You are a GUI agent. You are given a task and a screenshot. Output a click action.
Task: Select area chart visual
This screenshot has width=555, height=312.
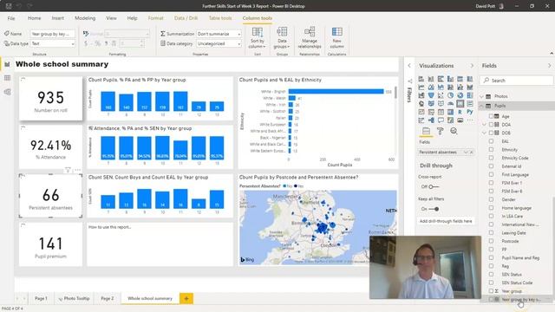[x=431, y=87]
